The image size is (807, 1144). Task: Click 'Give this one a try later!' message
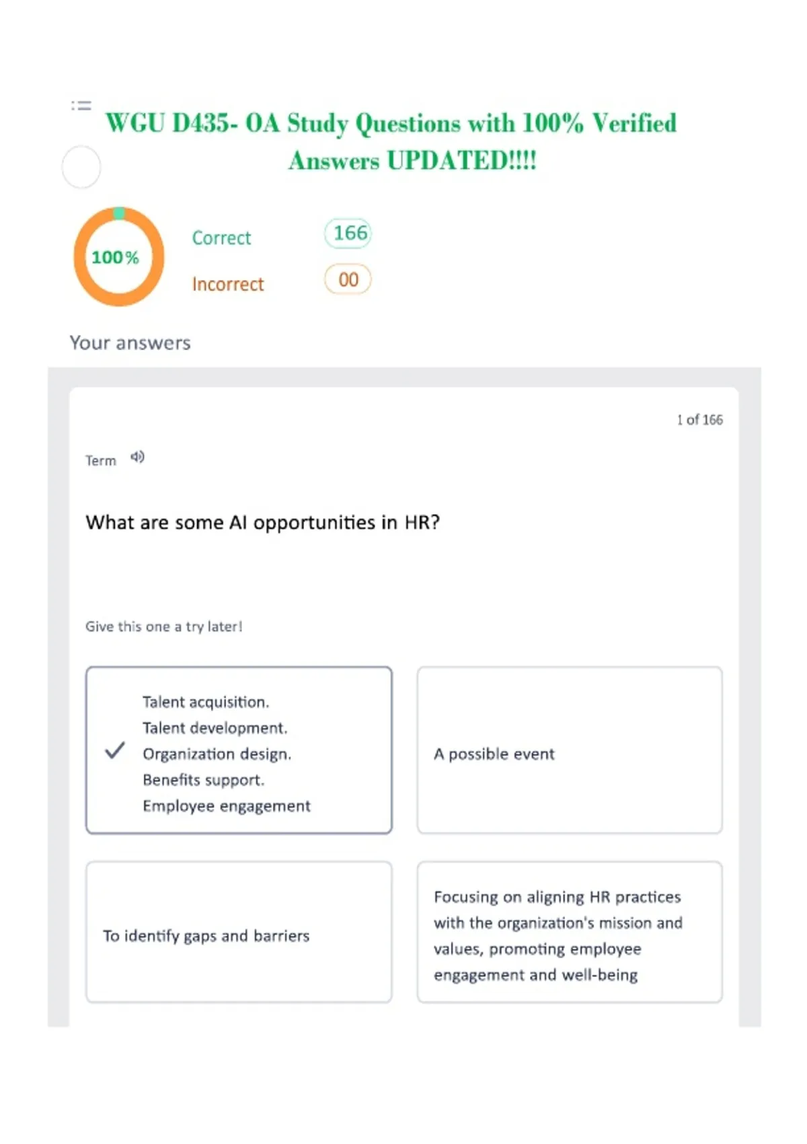pyautogui.click(x=163, y=627)
